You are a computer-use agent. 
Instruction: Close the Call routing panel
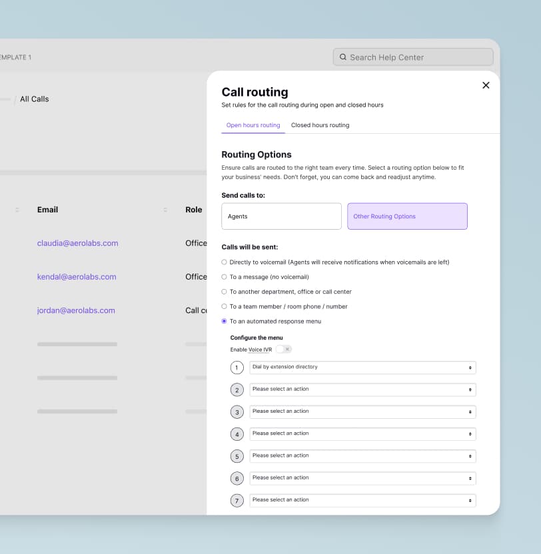point(486,85)
